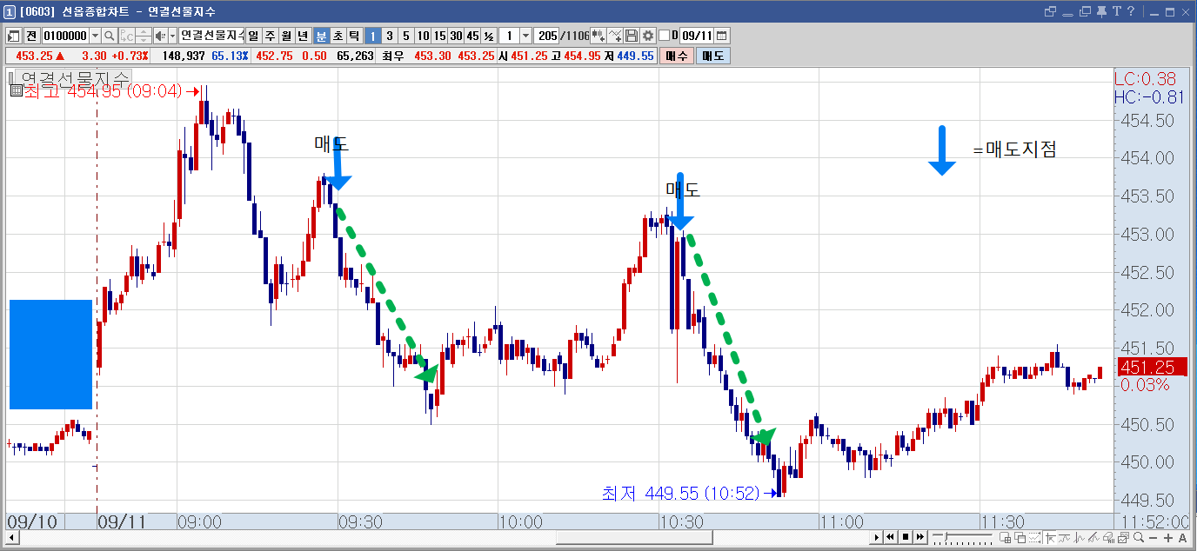This screenshot has height=551, width=1197.
Task: Click the date input field showing 09/11
Action: click(697, 36)
